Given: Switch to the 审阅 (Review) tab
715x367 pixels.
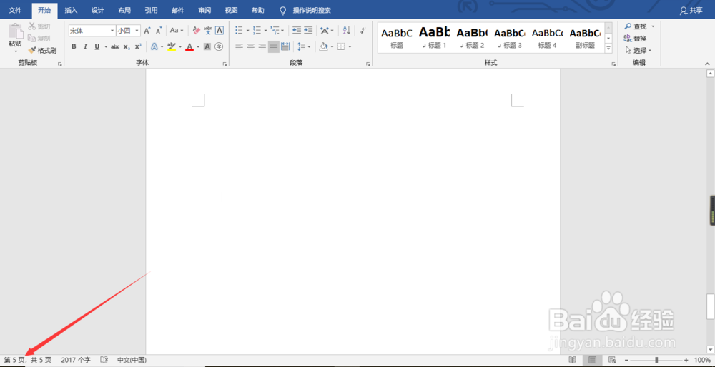Looking at the screenshot, I should tap(204, 10).
